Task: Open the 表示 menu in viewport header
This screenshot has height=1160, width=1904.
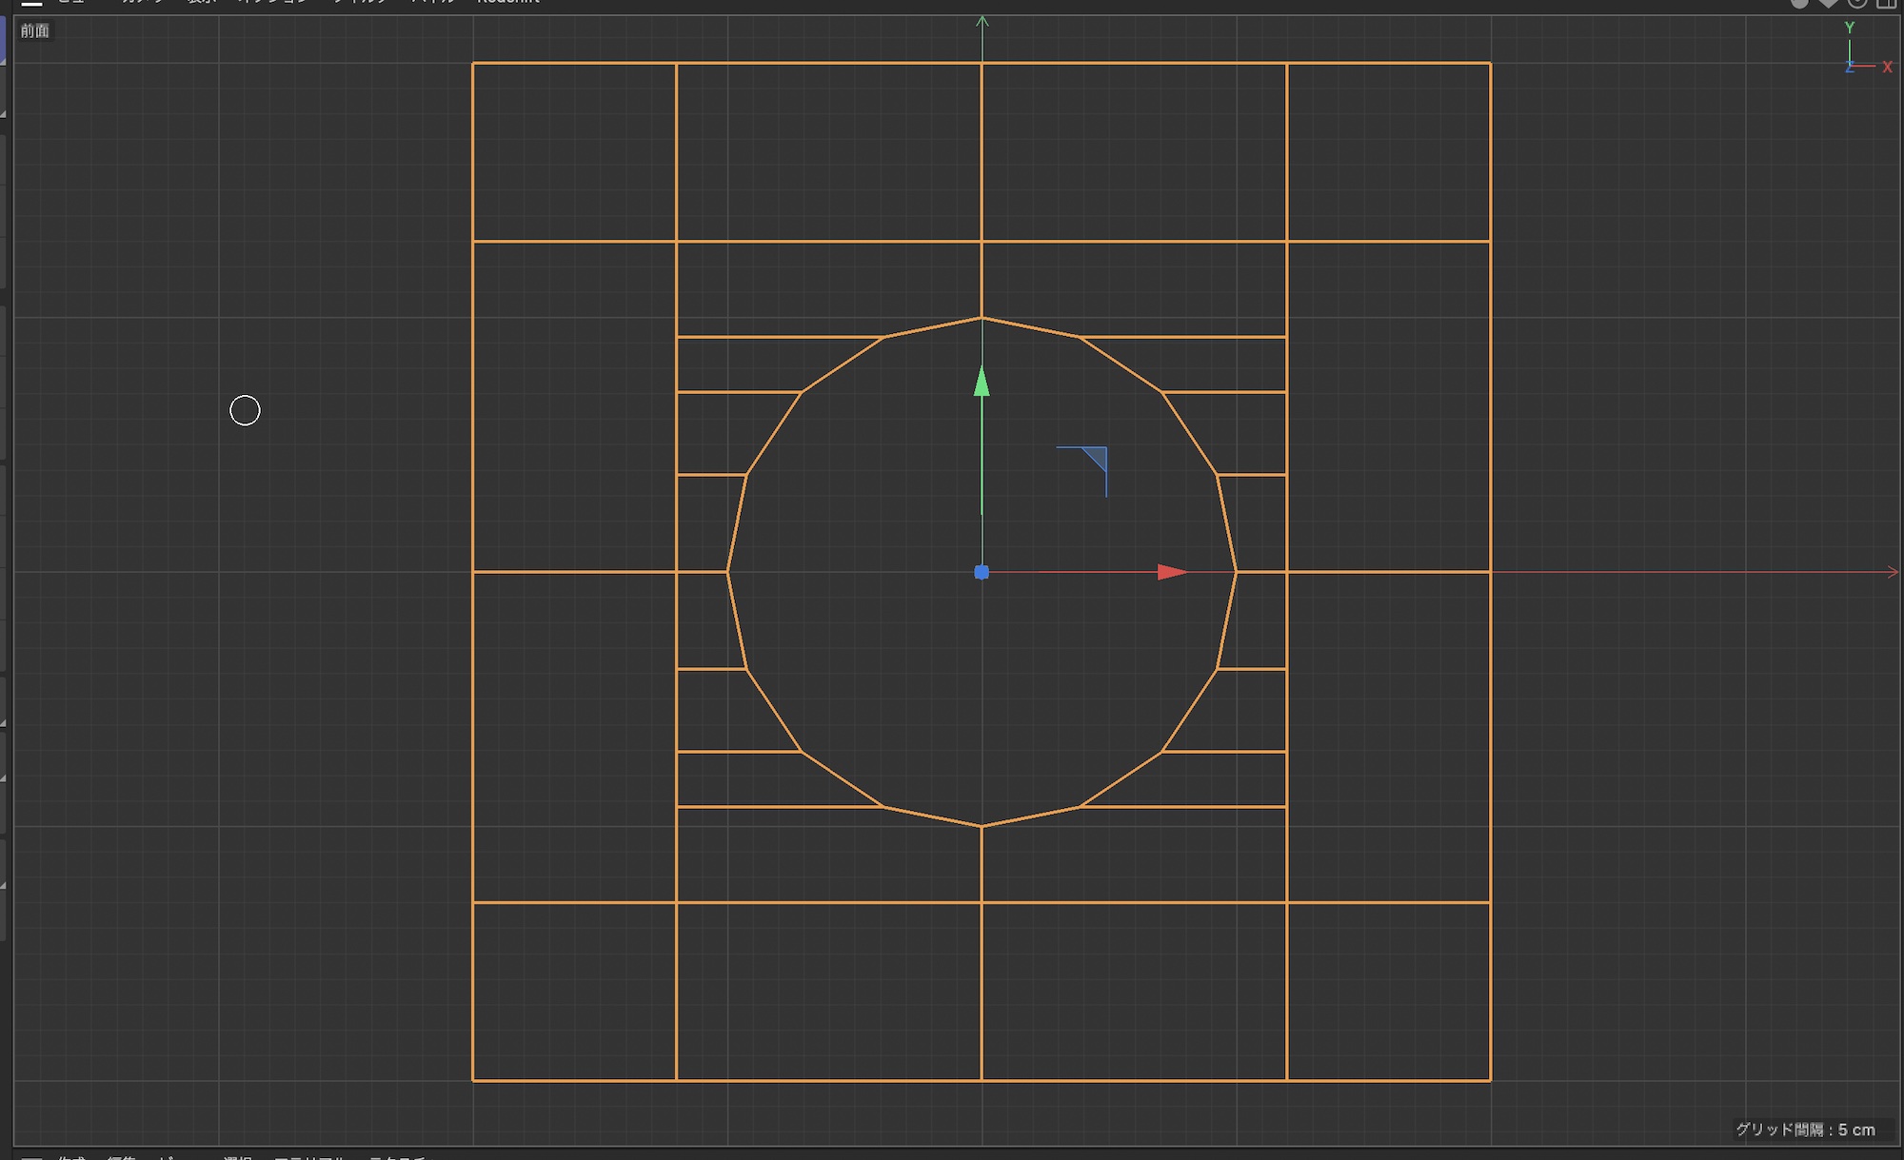Action: pyautogui.click(x=202, y=3)
